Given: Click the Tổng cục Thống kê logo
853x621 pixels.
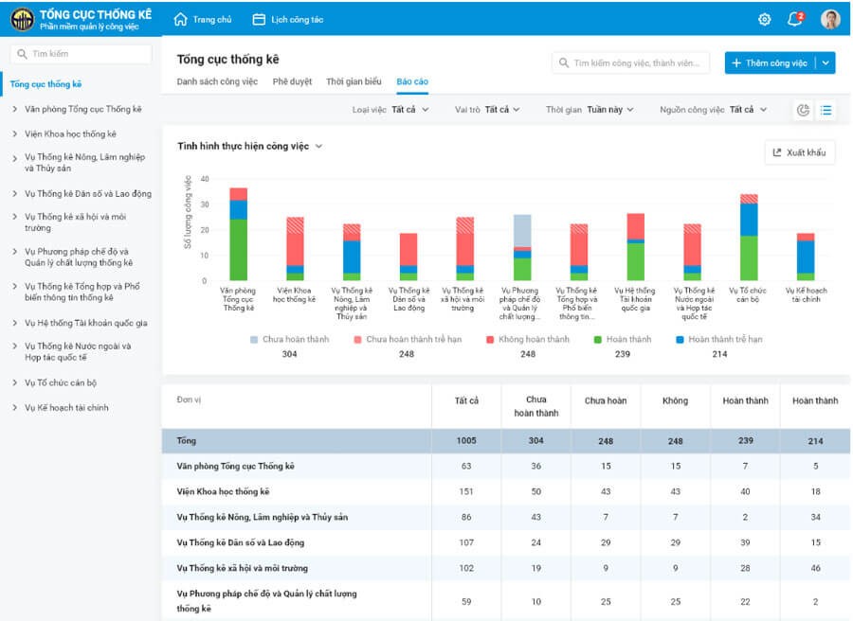Looking at the screenshot, I should point(22,19).
